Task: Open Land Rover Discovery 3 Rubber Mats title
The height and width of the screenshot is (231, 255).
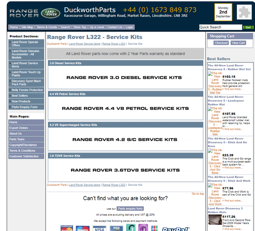Action: pyautogui.click(x=225, y=210)
